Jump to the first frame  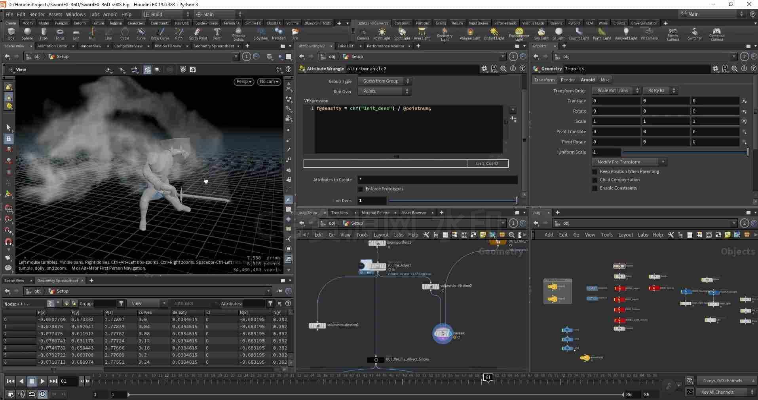point(11,381)
